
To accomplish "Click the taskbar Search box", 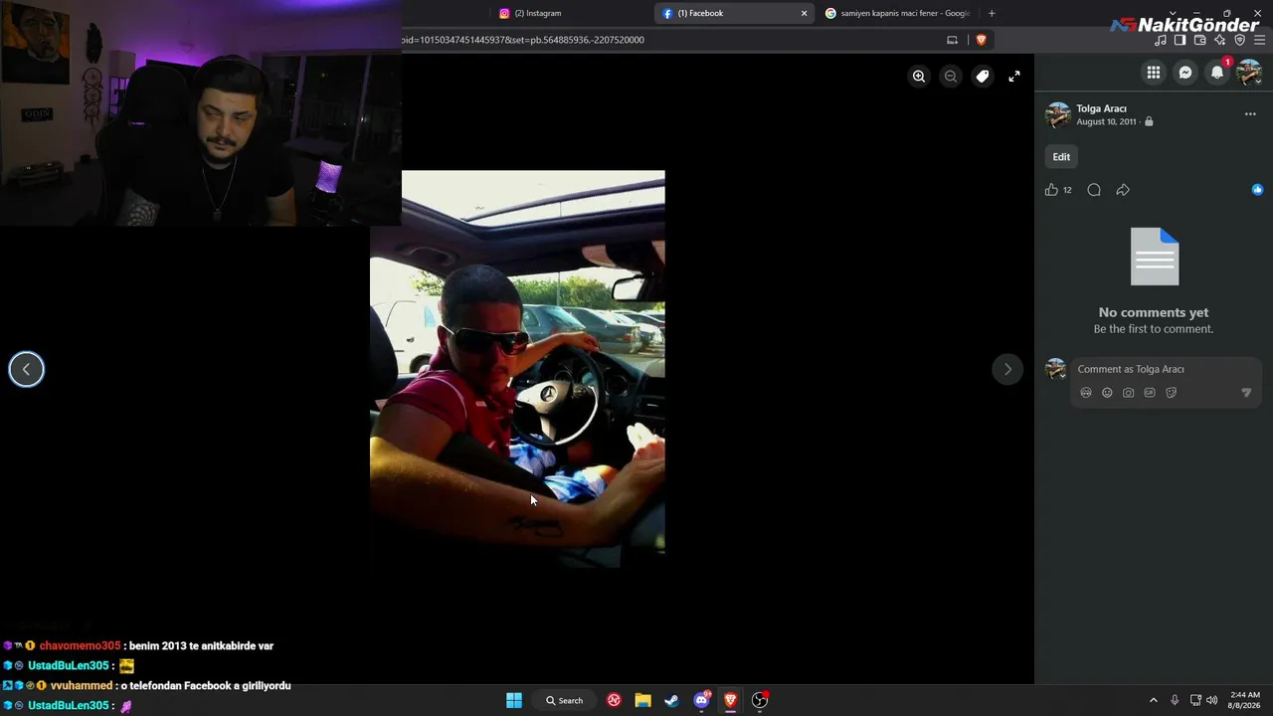I will click(564, 700).
